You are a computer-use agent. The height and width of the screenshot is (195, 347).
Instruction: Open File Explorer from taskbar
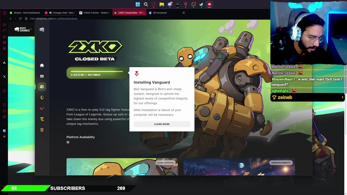tap(162, 4)
